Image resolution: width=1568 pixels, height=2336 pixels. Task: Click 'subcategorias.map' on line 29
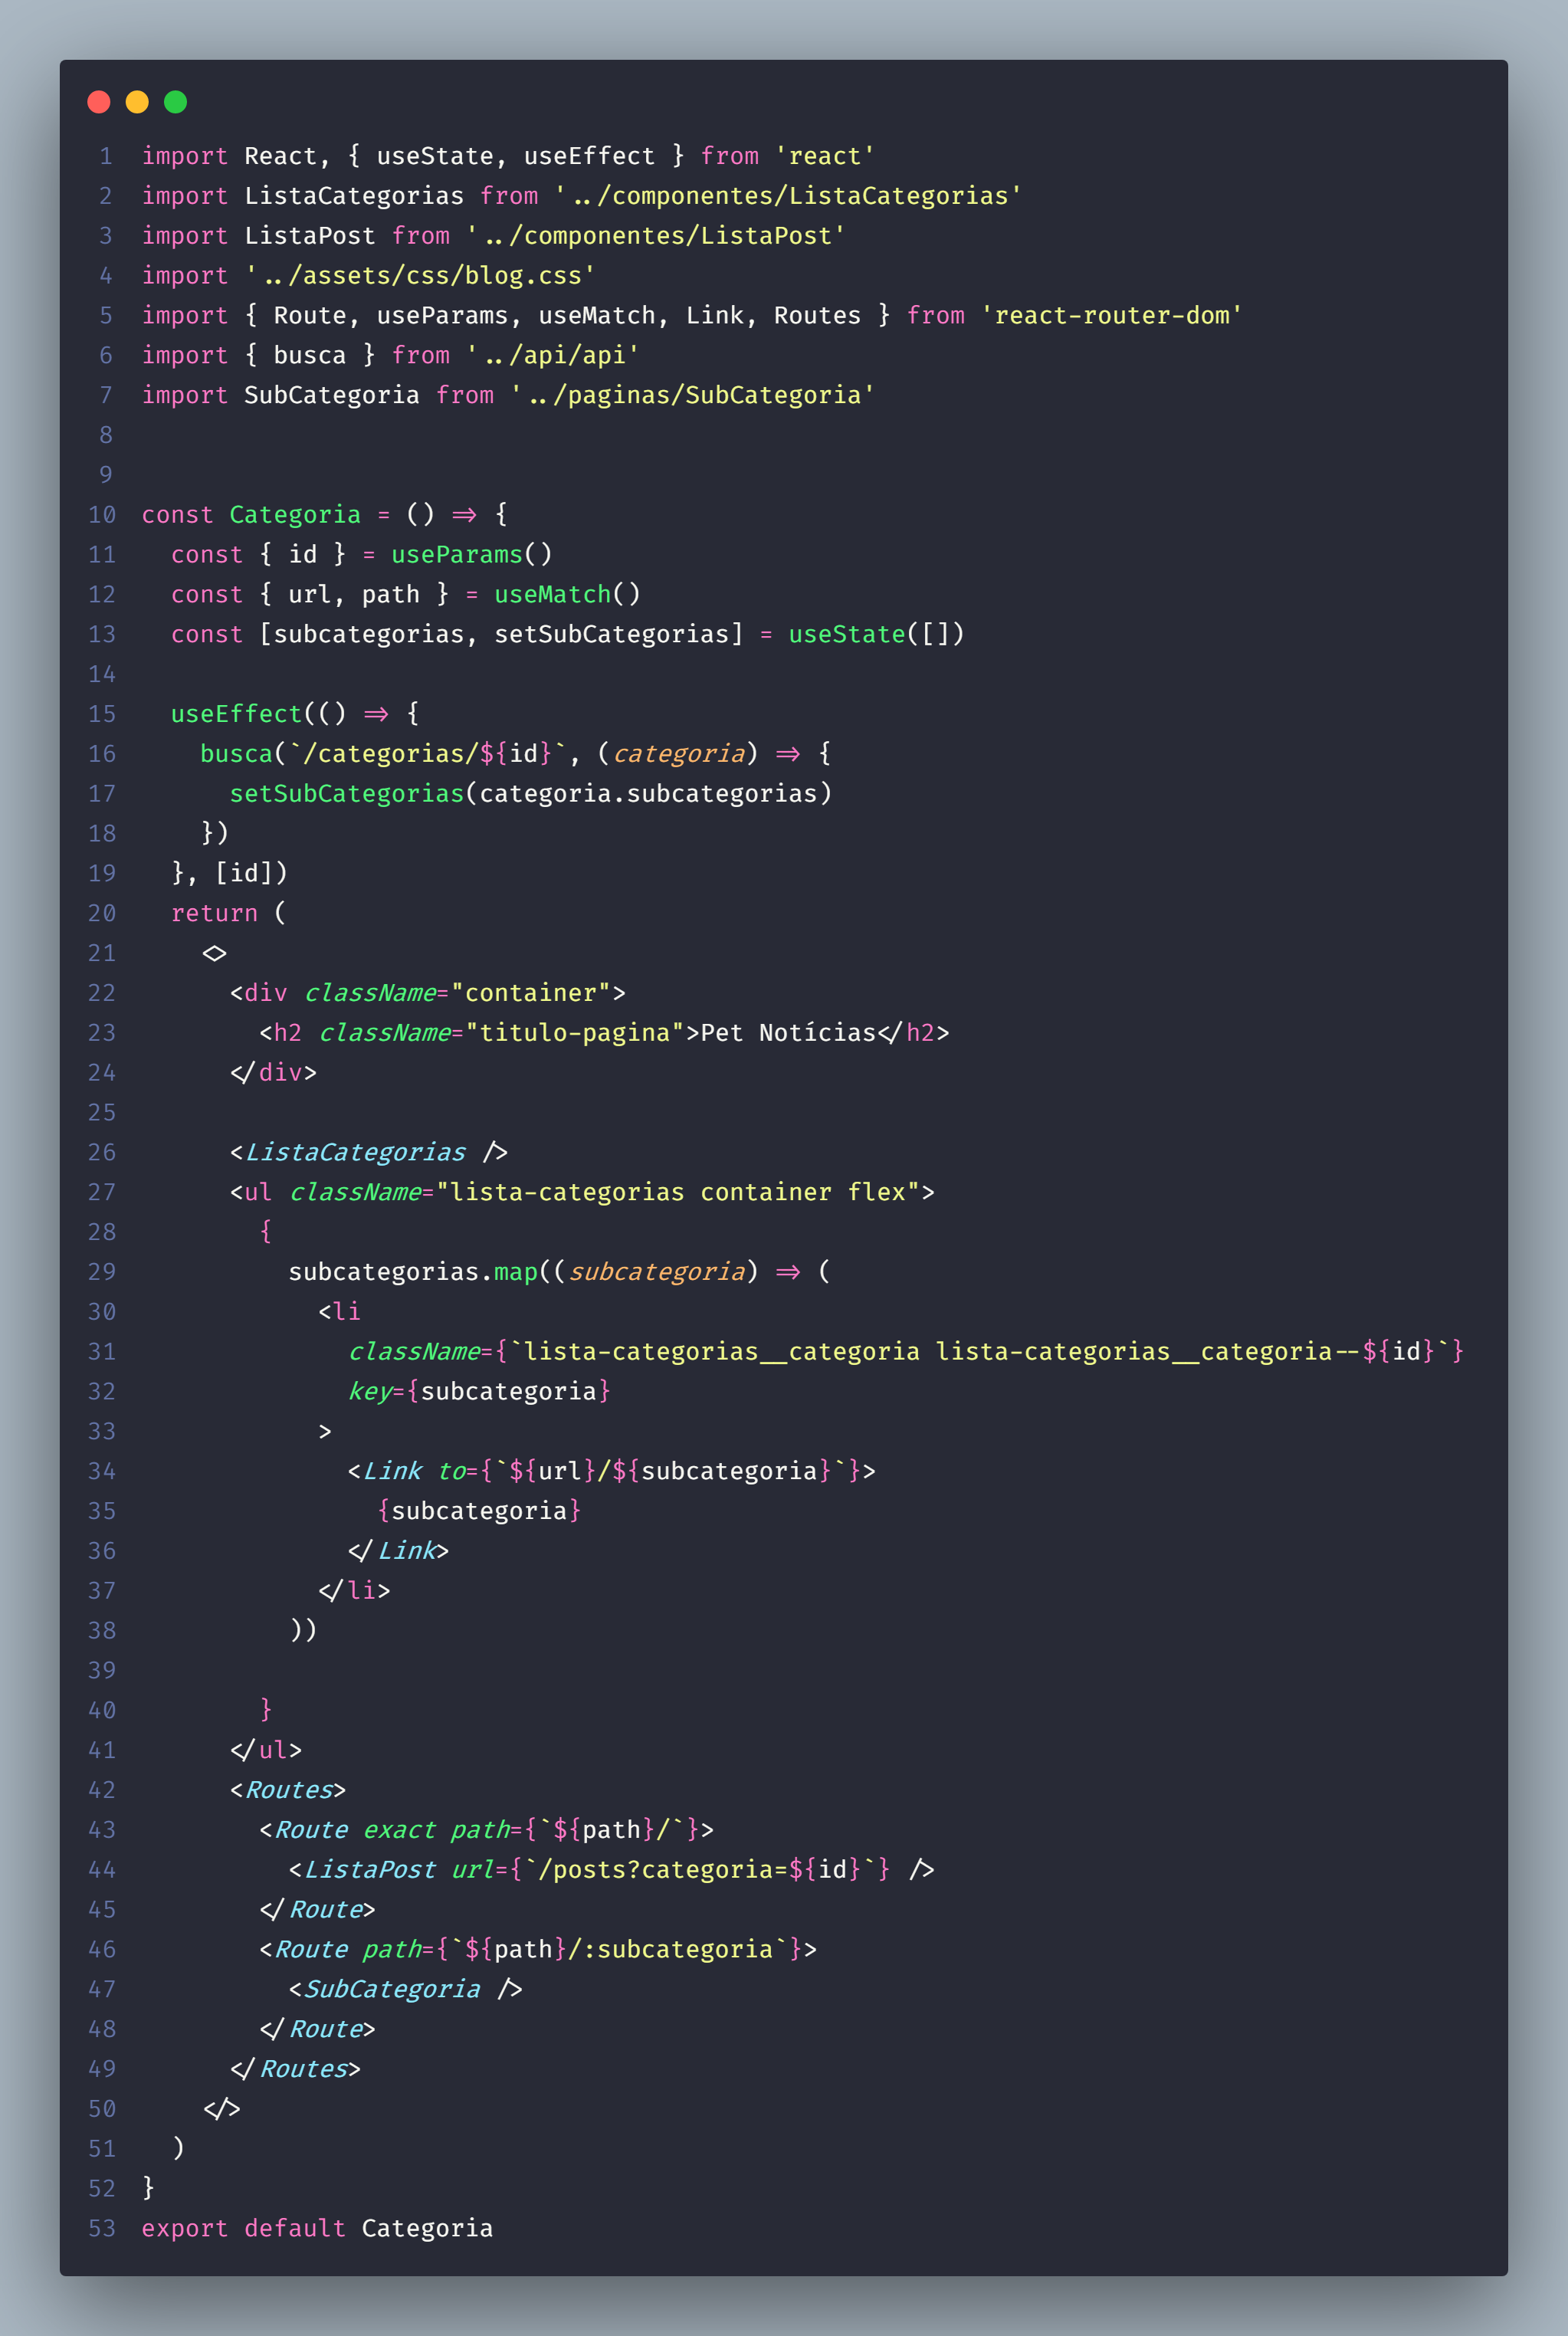coord(413,1272)
